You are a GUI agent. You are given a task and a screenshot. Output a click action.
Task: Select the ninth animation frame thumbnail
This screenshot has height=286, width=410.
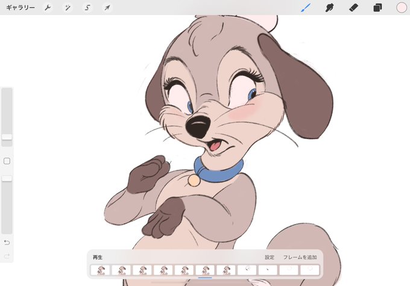pos(268,270)
